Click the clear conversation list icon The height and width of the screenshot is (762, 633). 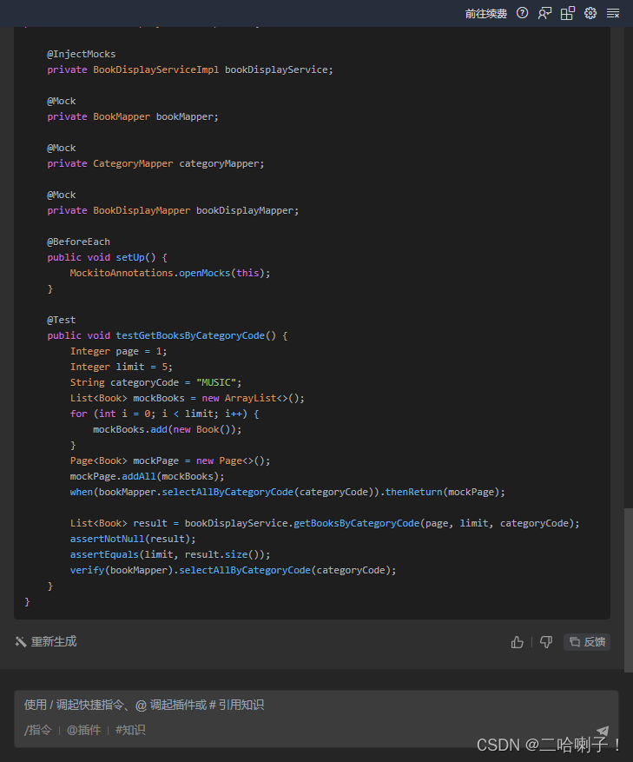click(x=613, y=13)
